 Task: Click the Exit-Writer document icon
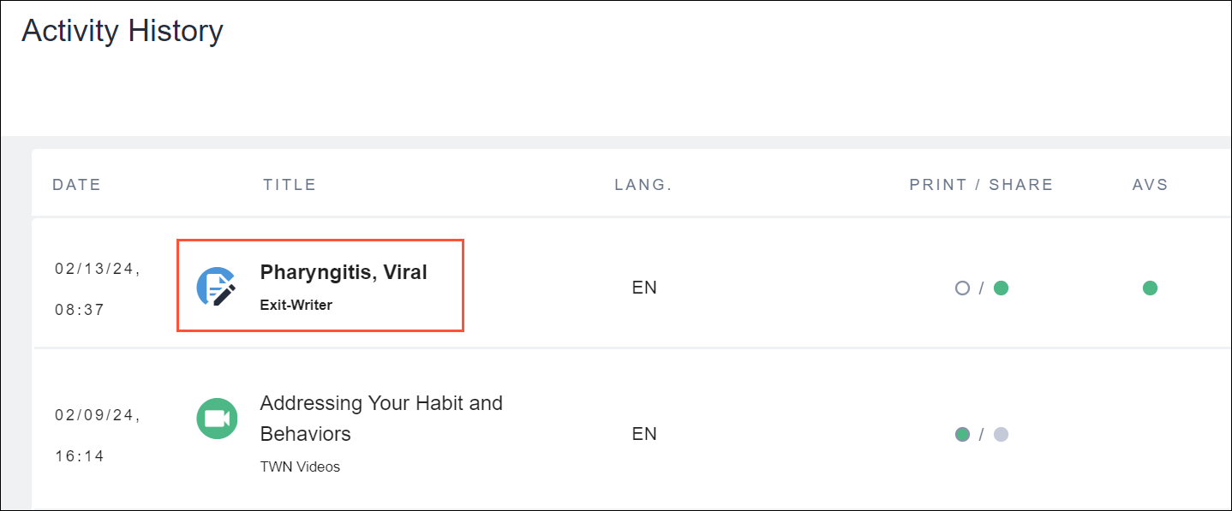216,288
